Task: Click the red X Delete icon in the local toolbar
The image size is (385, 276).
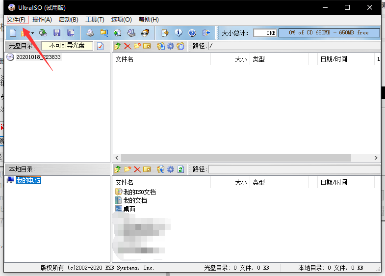Action: click(137, 169)
